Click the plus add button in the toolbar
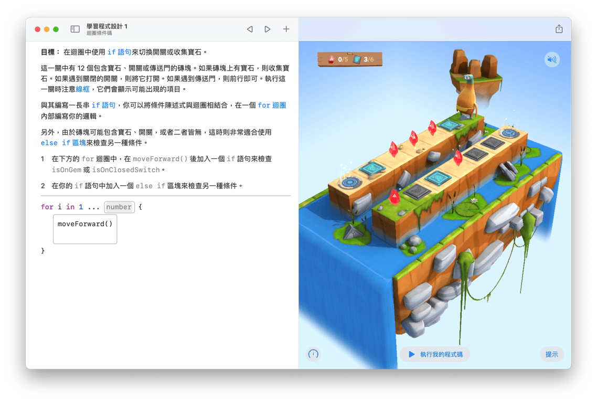 [286, 29]
